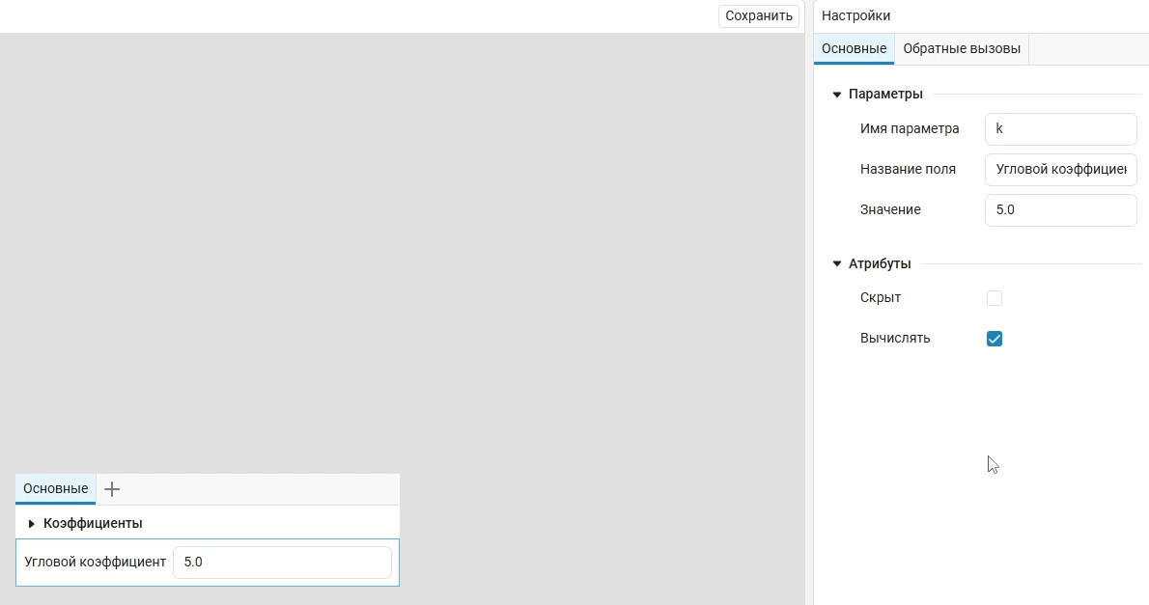The image size is (1149, 605).
Task: Collapse the Параметры section arrow
Action: pos(836,95)
